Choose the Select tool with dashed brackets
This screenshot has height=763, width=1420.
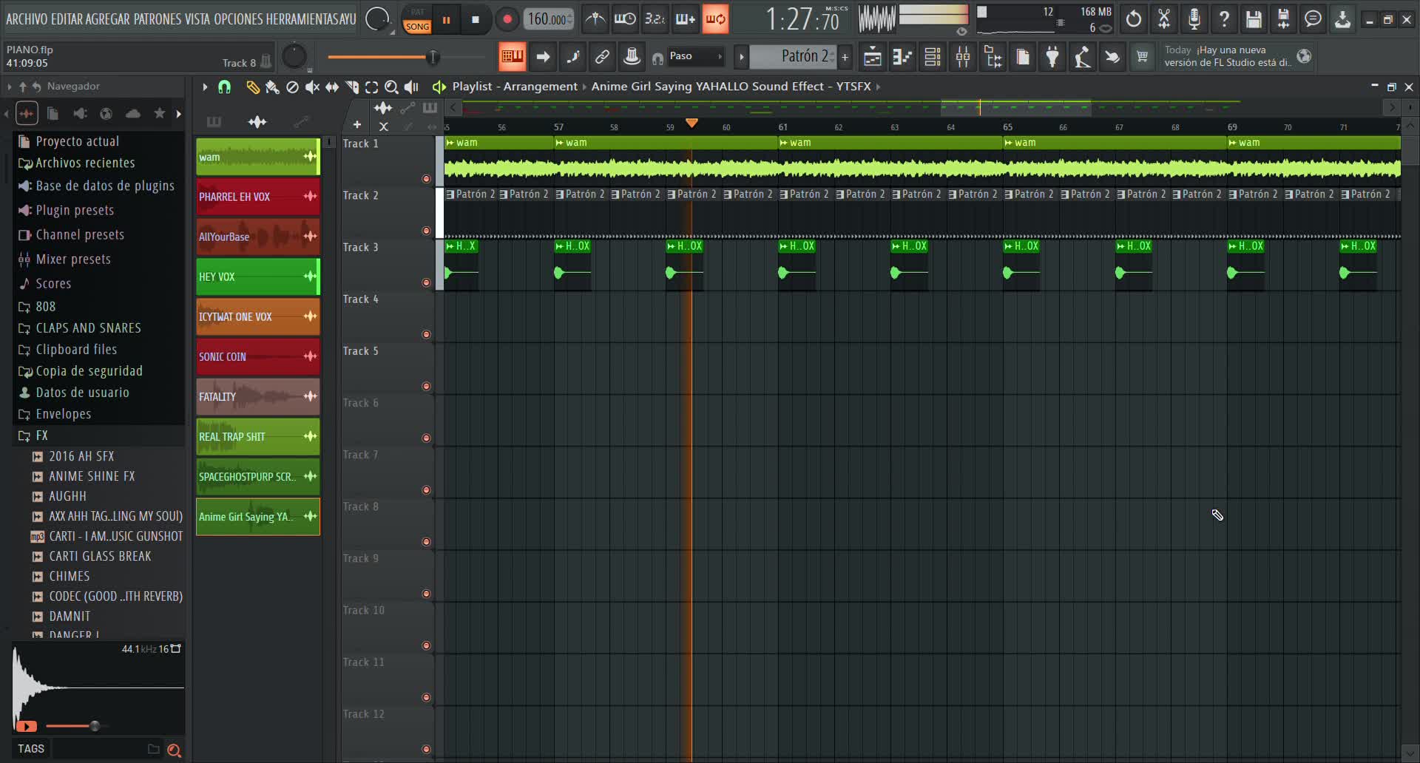tap(372, 87)
